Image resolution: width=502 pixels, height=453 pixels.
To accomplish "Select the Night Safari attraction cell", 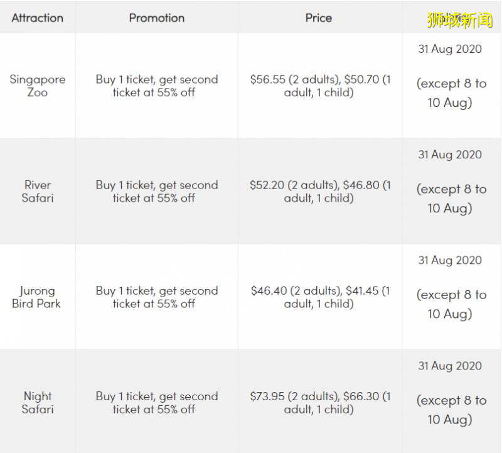I will pos(38,403).
